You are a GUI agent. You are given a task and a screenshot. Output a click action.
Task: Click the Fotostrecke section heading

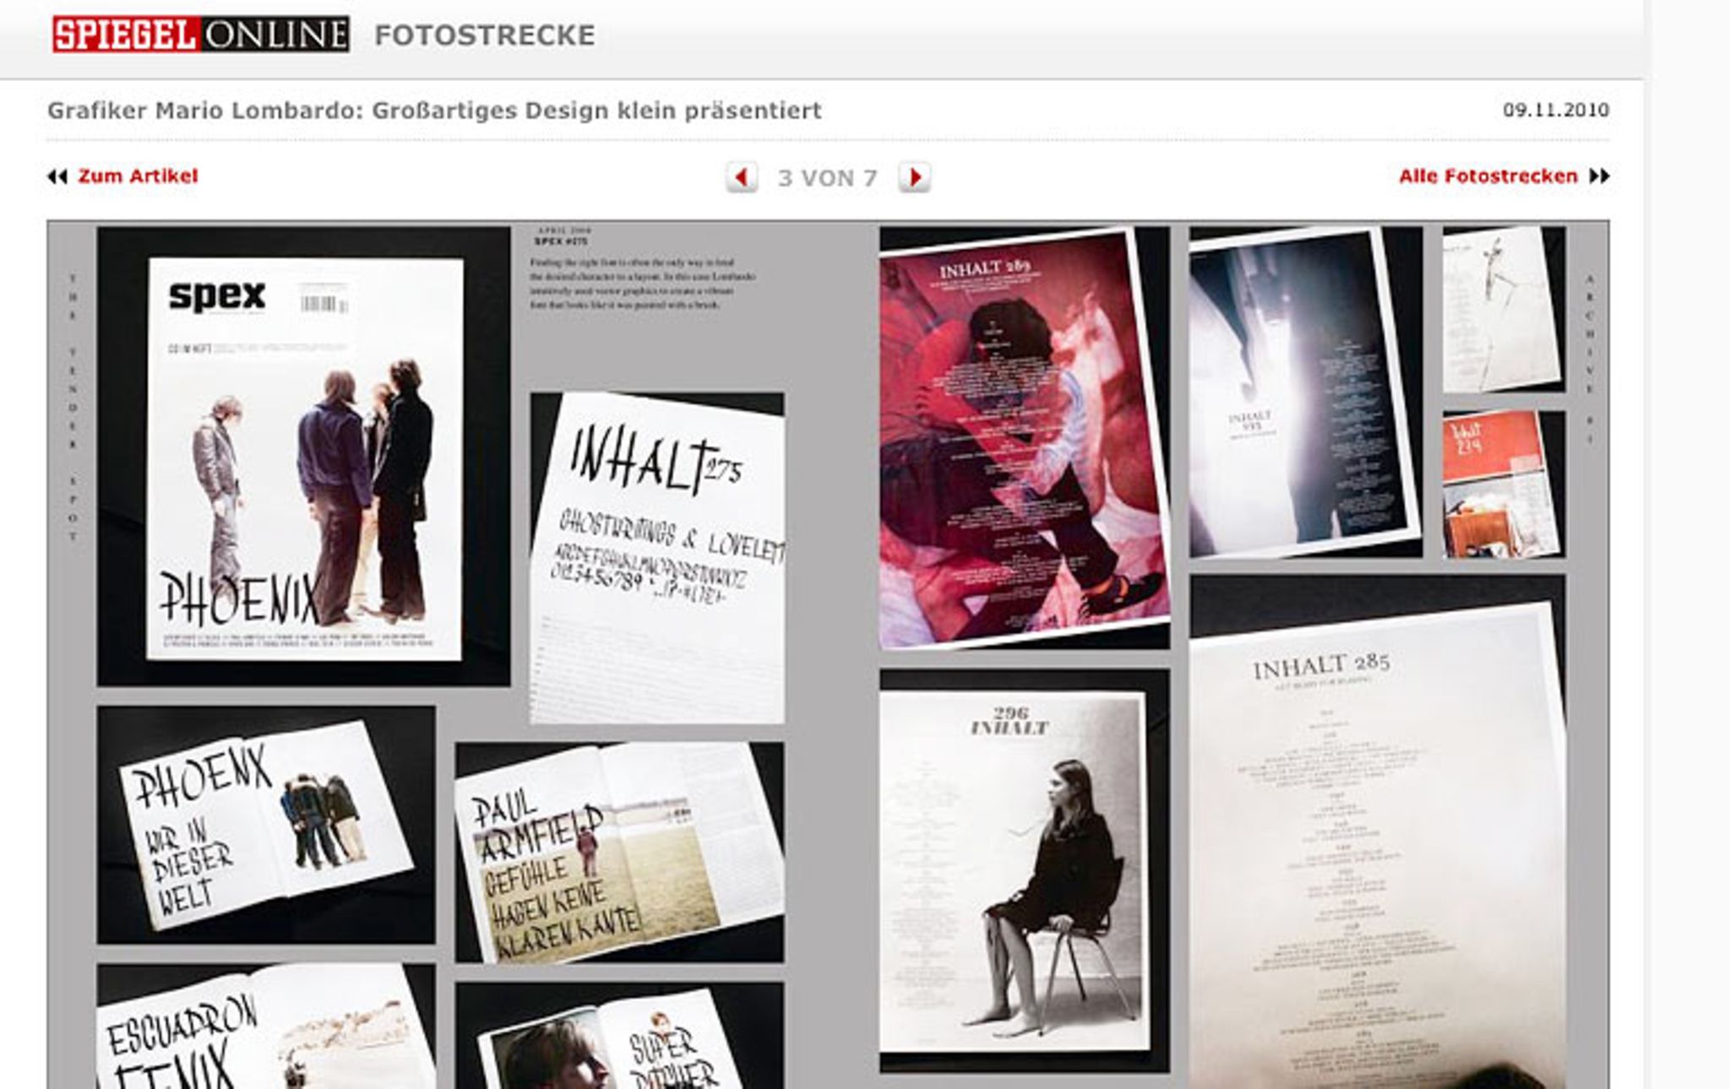pos(485,35)
